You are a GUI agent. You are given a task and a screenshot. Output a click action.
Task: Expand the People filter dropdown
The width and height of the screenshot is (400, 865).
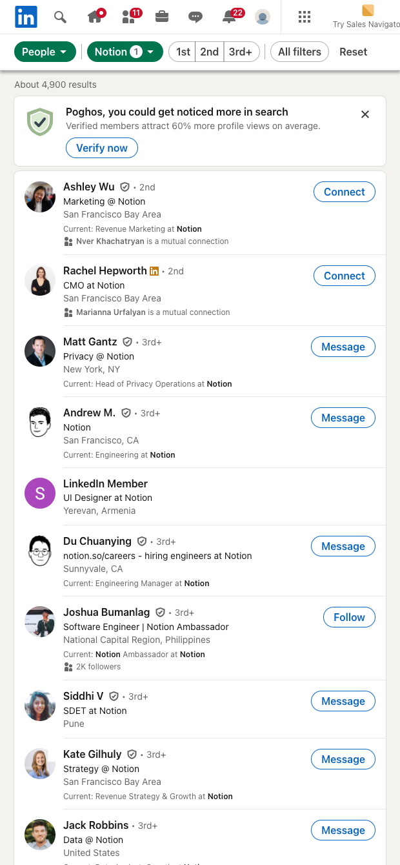[45, 52]
